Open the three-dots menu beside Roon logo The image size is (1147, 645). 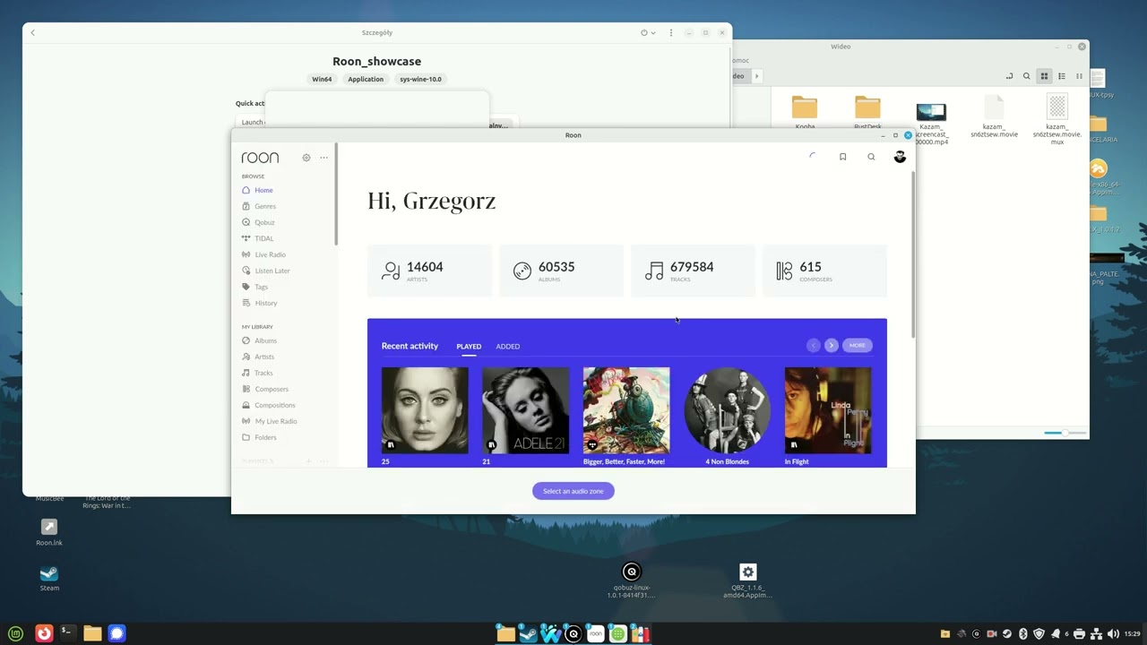pos(323,158)
